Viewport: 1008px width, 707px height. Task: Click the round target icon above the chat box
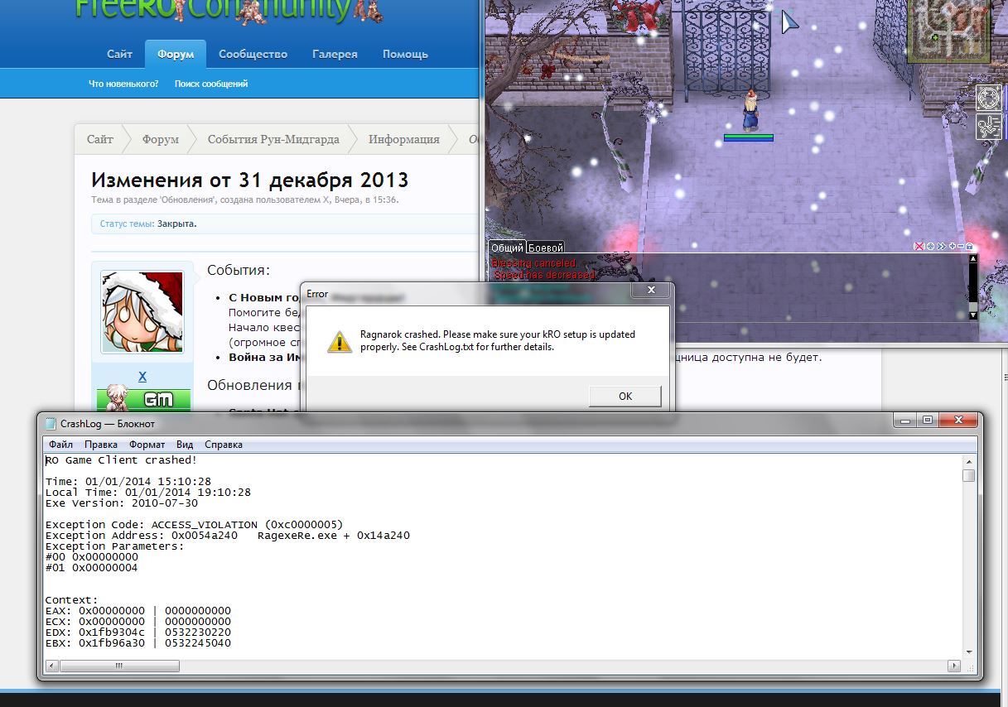930,247
